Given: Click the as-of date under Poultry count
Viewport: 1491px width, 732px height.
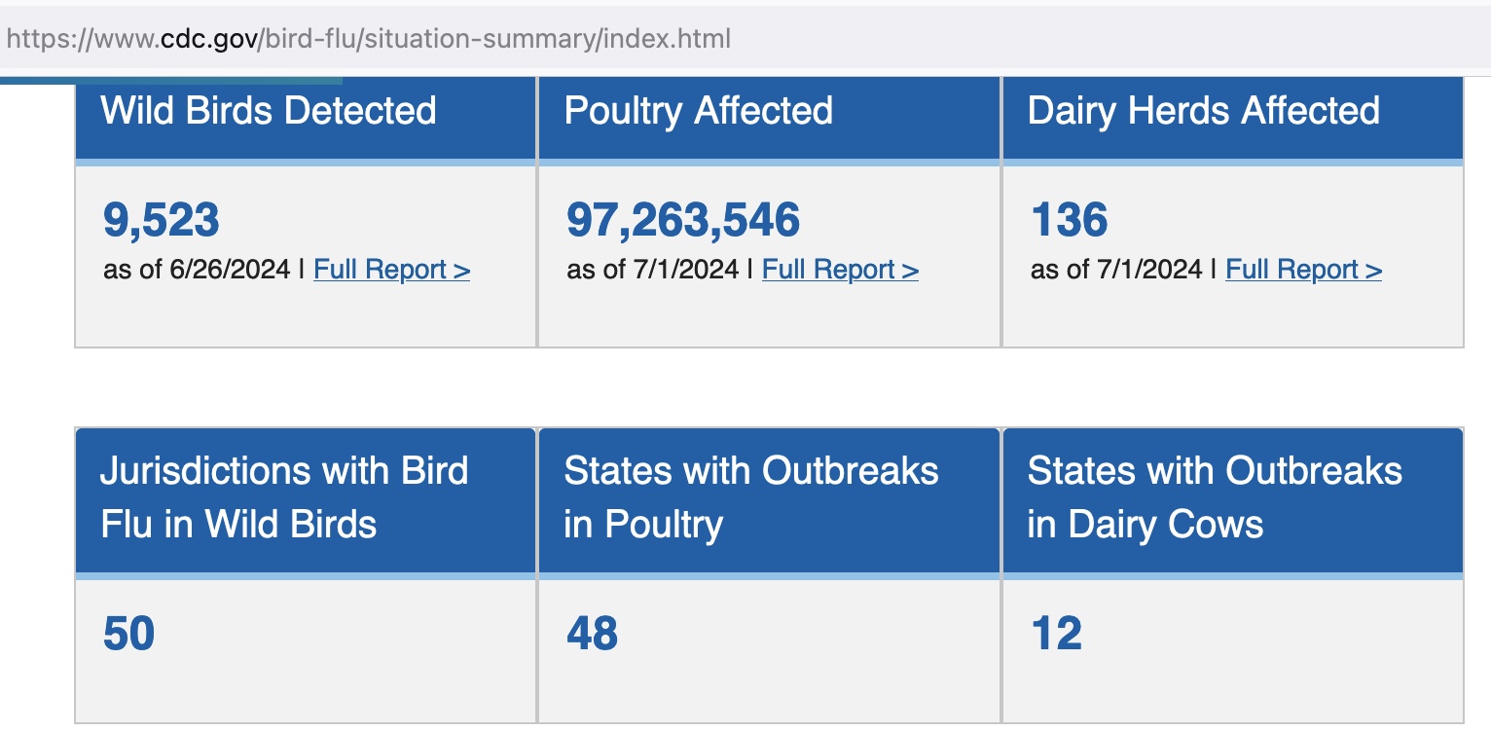Looking at the screenshot, I should (653, 270).
